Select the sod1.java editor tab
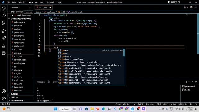Screen dimensions: 199x112 pyautogui.click(x=43, y=7)
